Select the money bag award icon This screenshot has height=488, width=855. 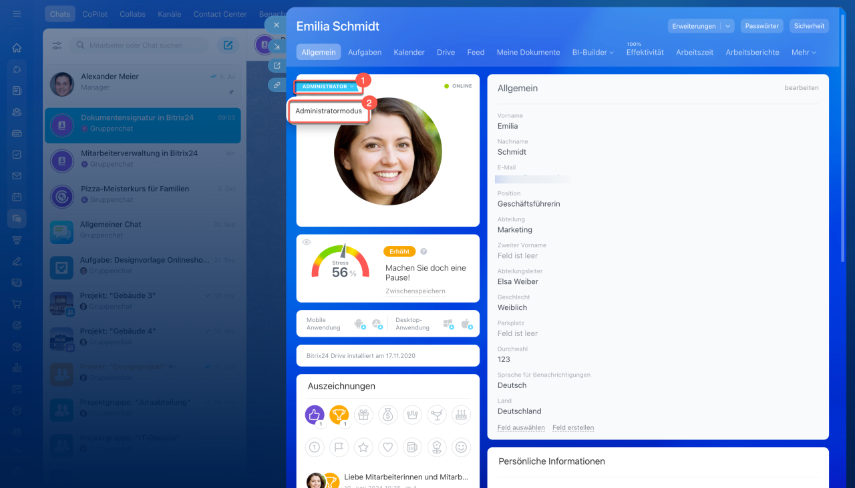[388, 415]
